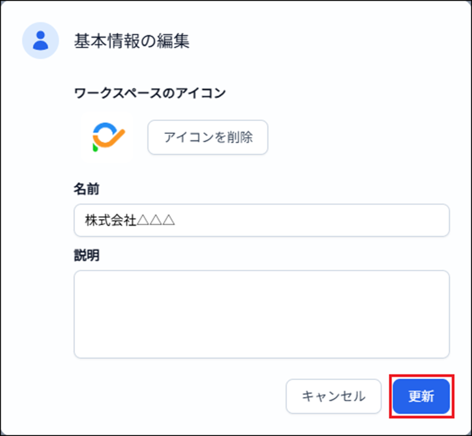Screen dimensions: 472x436
Task: Remove the workspace icon via delete button
Action: [x=208, y=137]
